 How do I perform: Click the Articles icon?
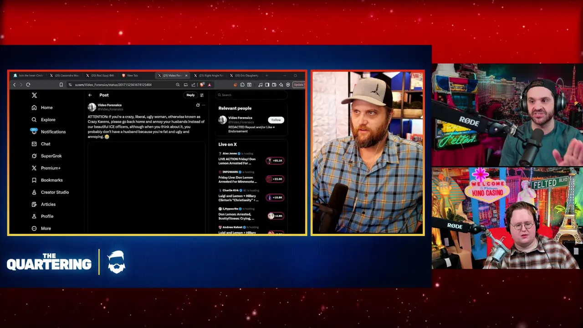point(34,205)
